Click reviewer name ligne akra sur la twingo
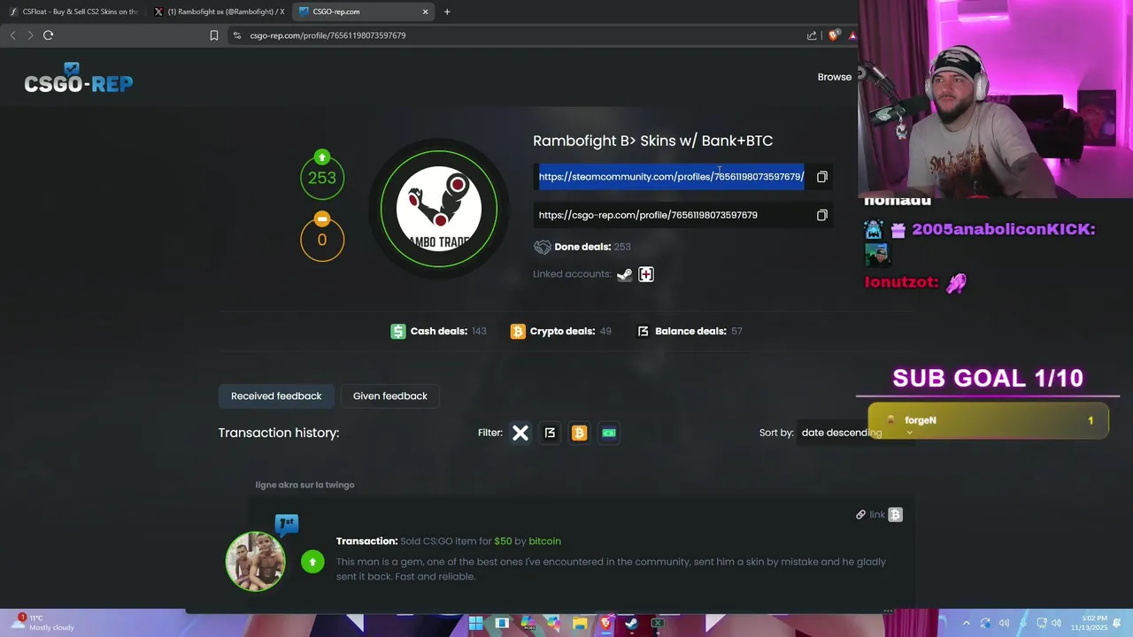This screenshot has width=1133, height=637. click(x=304, y=485)
